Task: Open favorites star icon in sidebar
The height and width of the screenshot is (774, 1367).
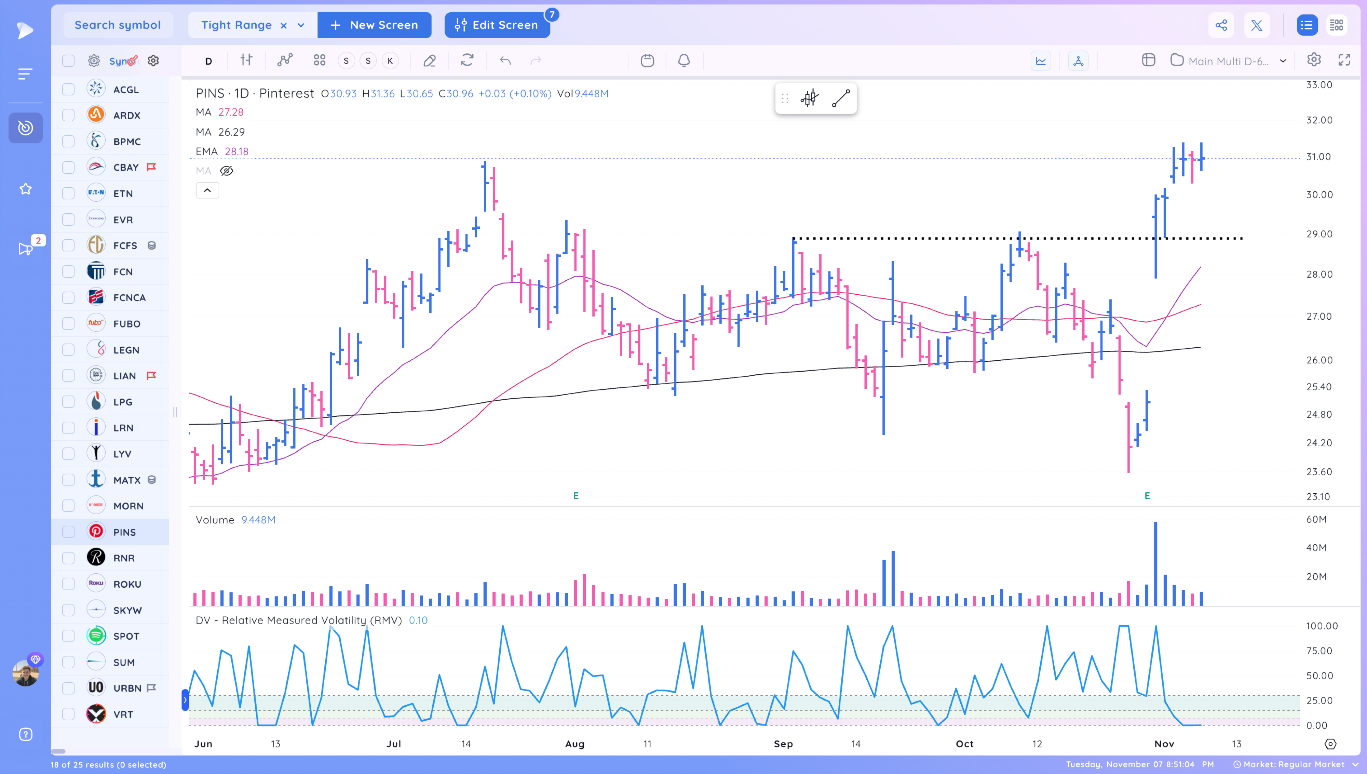Action: [25, 189]
